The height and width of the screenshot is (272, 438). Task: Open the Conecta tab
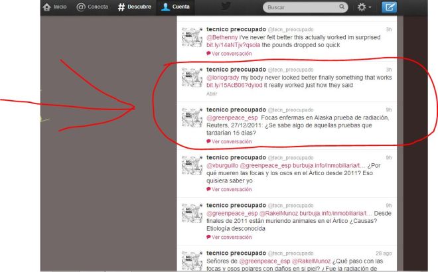[x=92, y=7]
